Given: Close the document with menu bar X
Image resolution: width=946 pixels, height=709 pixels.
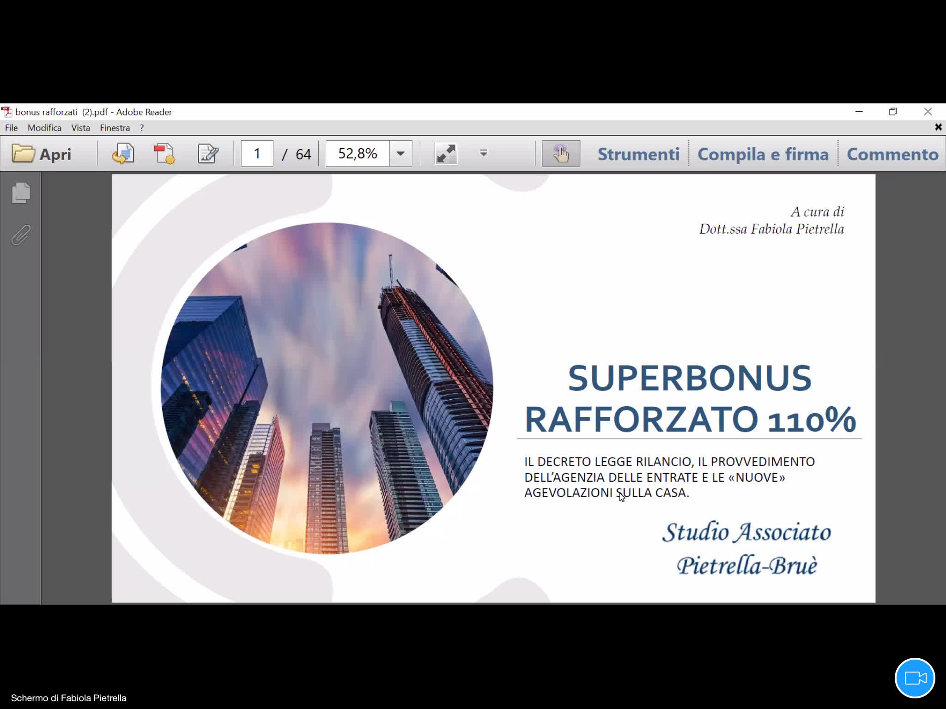Looking at the screenshot, I should [x=938, y=127].
